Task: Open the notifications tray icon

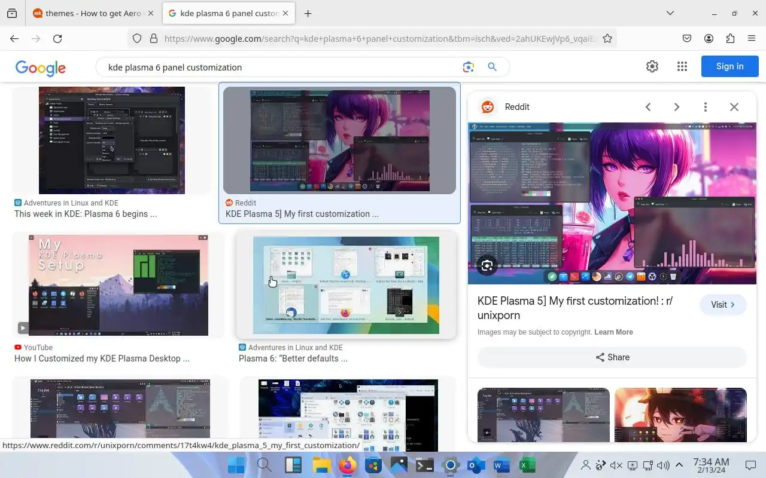Action: 750,465
